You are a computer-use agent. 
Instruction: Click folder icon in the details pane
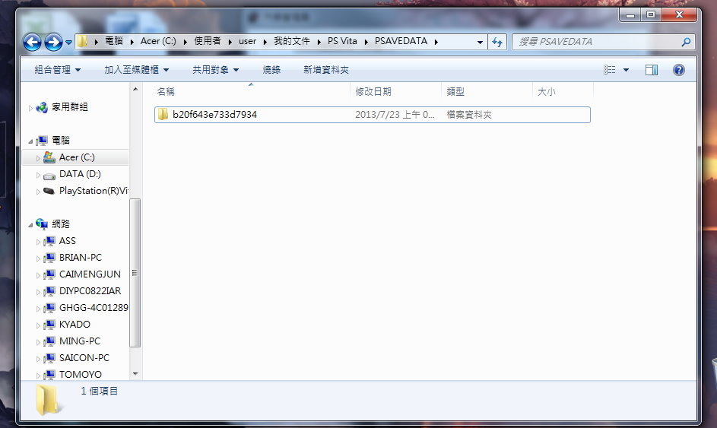click(x=47, y=400)
